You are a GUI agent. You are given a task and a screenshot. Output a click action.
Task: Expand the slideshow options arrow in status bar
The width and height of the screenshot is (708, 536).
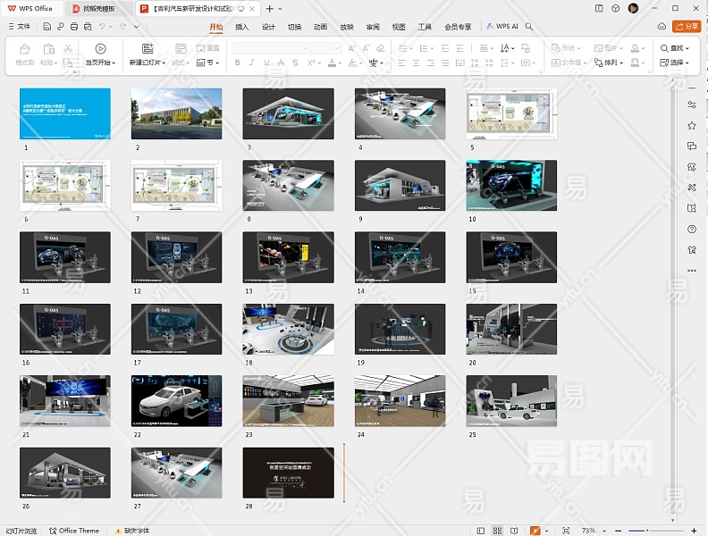(546, 531)
